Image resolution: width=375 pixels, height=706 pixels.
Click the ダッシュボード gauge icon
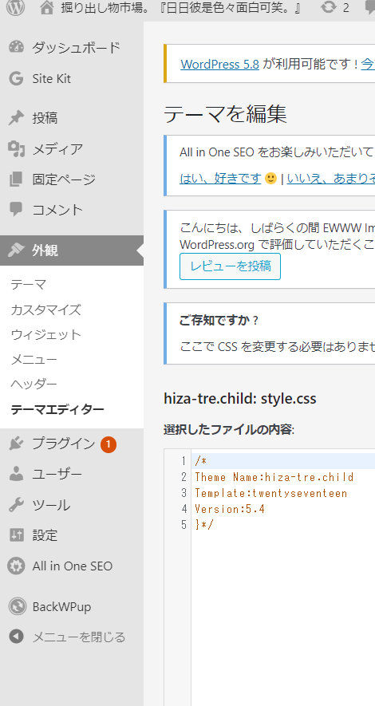click(16, 48)
